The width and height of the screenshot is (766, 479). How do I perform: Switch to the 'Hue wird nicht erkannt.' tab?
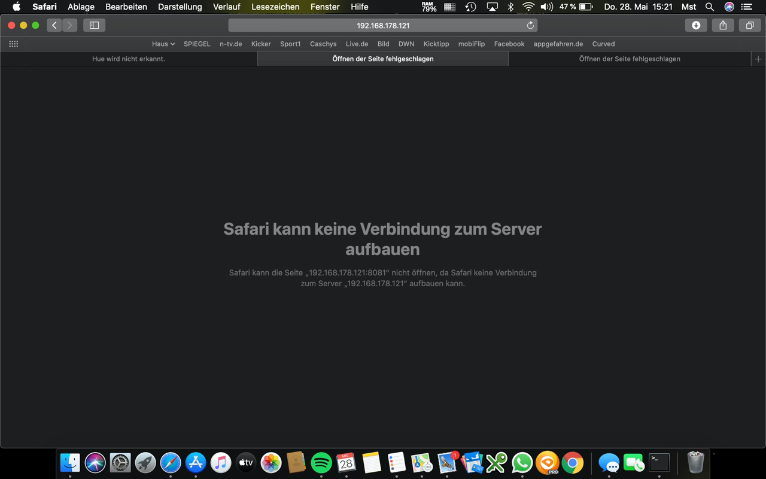coord(129,59)
